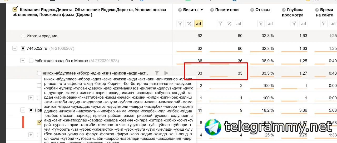Click the Визиты column header label
The height and width of the screenshot is (143, 337).
(x=191, y=10)
